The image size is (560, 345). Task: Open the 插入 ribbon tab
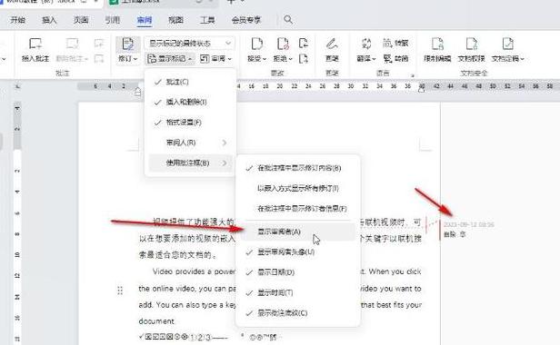[49, 20]
